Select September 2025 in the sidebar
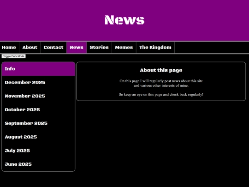The width and height of the screenshot is (249, 187). (x=38, y=123)
